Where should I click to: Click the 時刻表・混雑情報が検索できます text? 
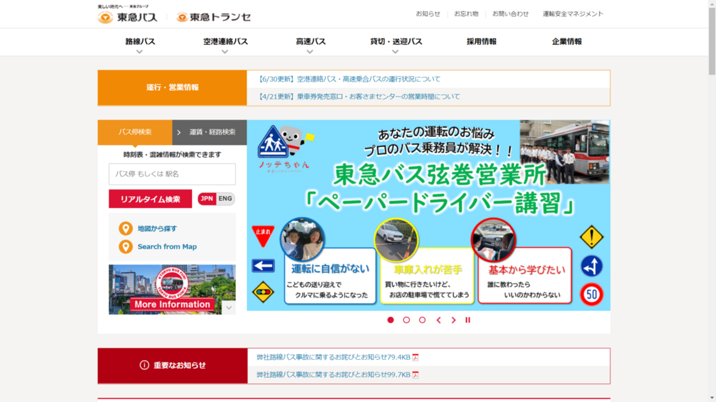(172, 155)
